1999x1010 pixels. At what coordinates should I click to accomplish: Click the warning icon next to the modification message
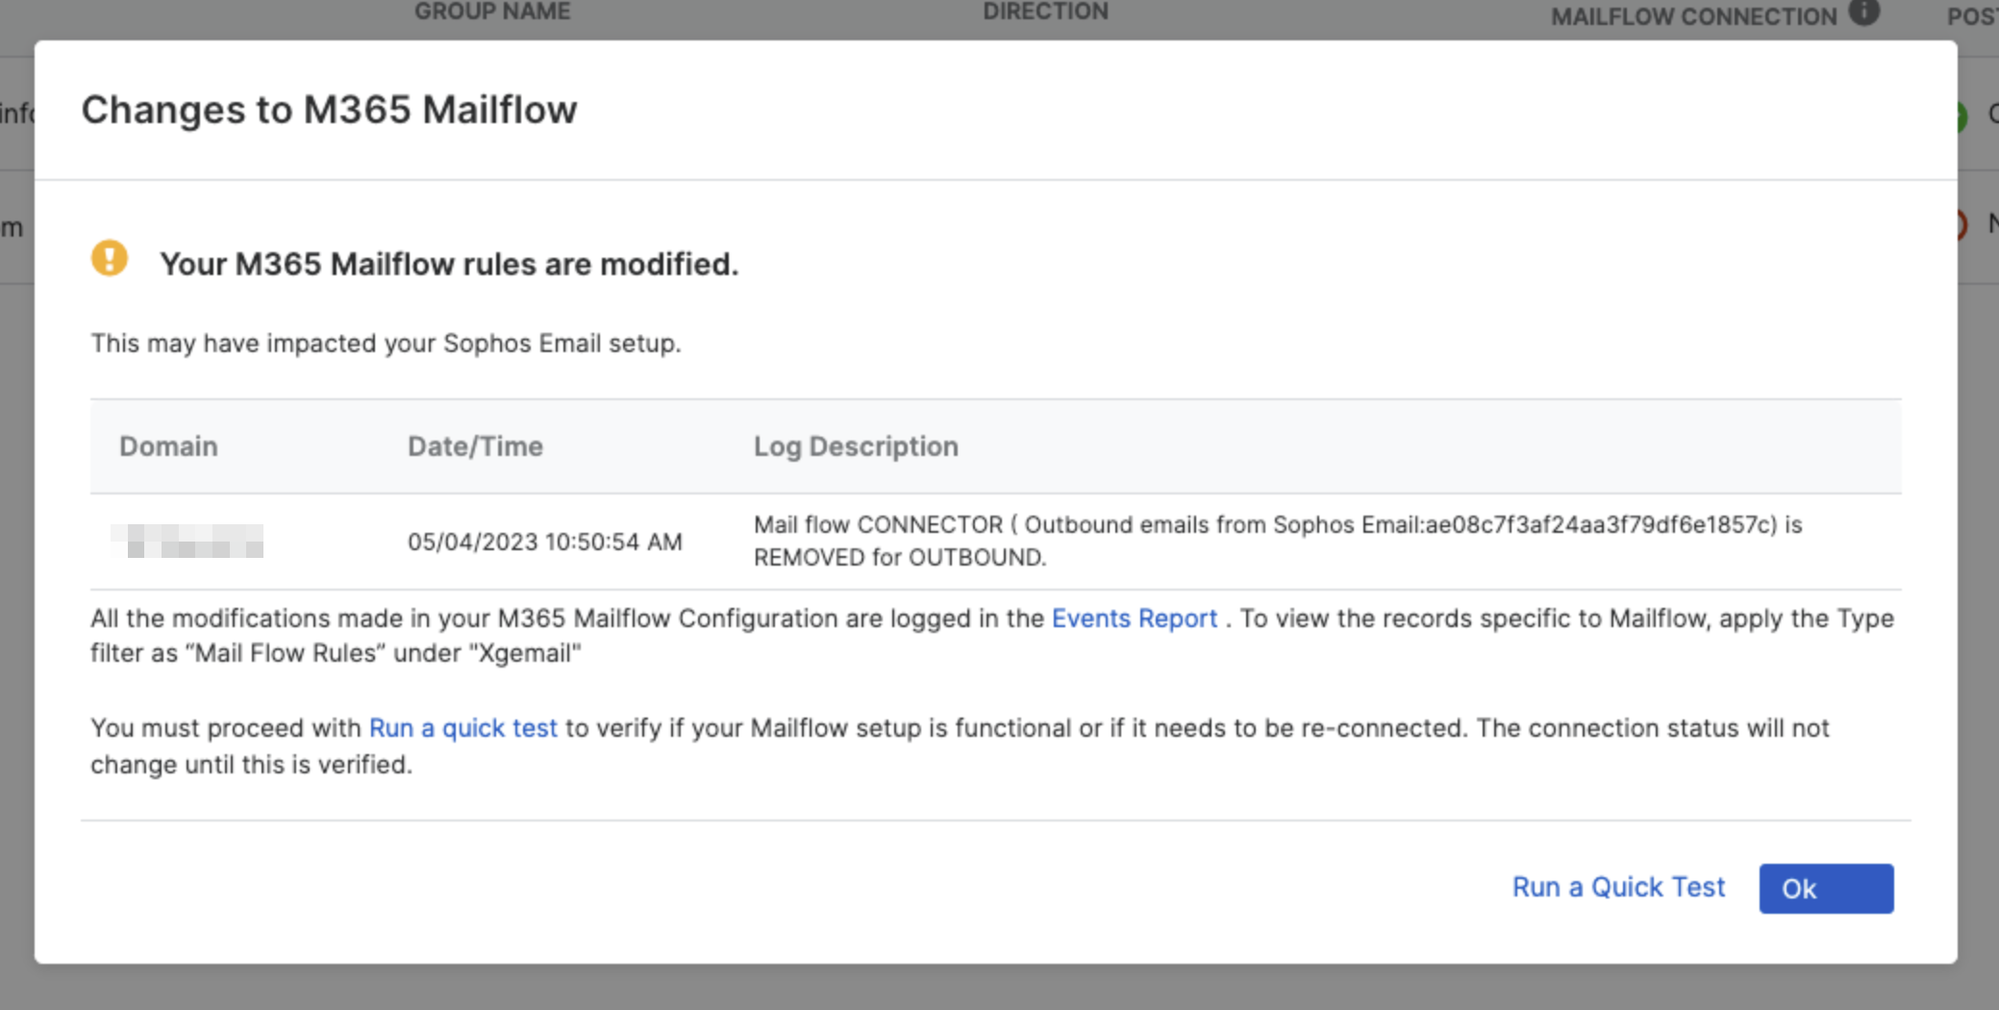[109, 258]
